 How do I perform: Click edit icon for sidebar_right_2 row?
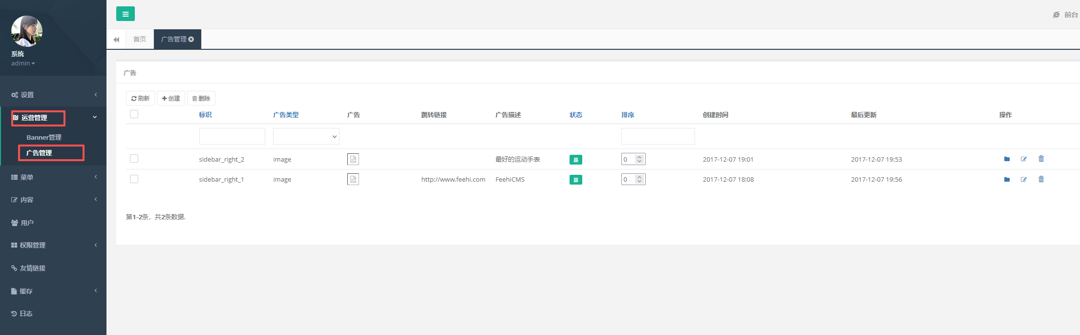coord(1024,159)
